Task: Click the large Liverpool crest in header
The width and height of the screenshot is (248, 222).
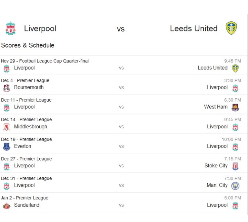Action: (11, 28)
